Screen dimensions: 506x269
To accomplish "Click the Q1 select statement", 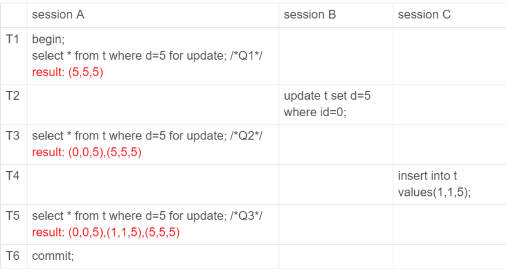I will click(147, 56).
